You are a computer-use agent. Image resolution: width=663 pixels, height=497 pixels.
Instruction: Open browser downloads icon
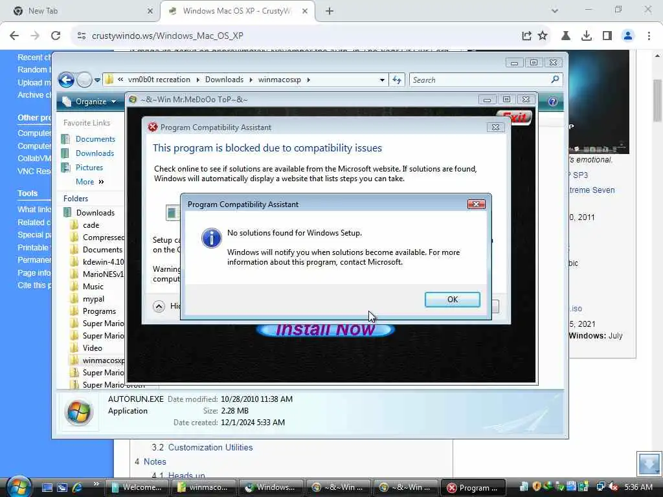(586, 36)
